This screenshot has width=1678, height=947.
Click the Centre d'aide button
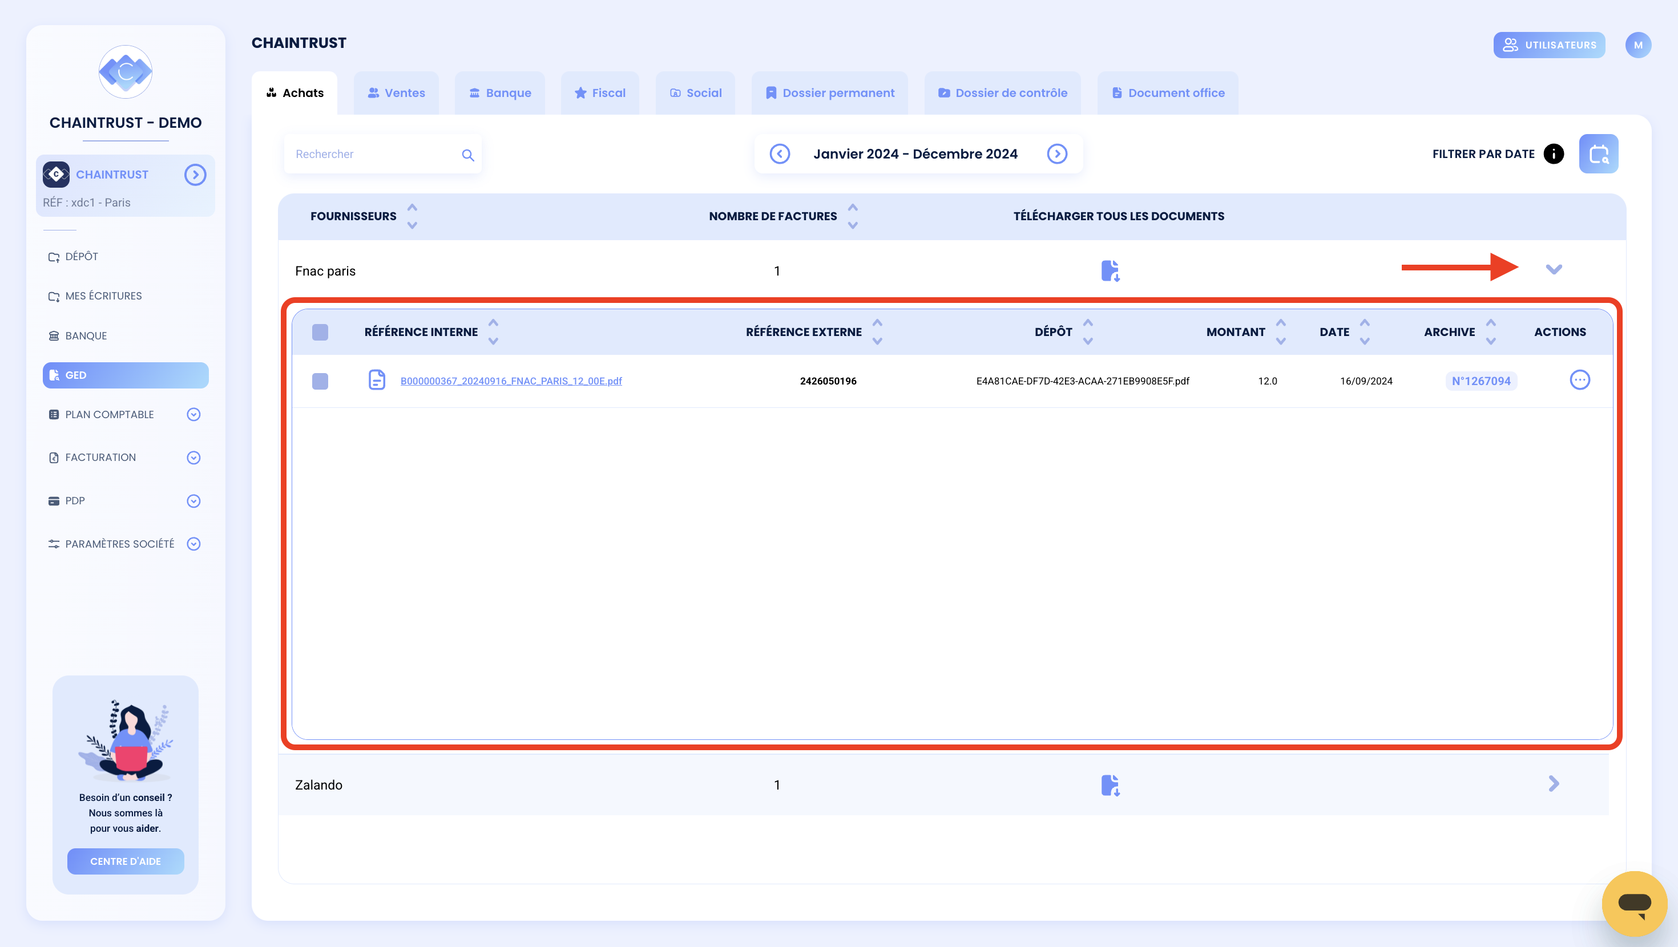click(x=125, y=861)
